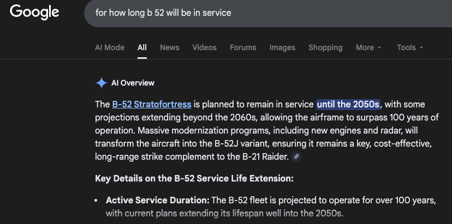Click the words "B-21 Raider" in the overview
The image size is (452, 224).
(264, 156)
